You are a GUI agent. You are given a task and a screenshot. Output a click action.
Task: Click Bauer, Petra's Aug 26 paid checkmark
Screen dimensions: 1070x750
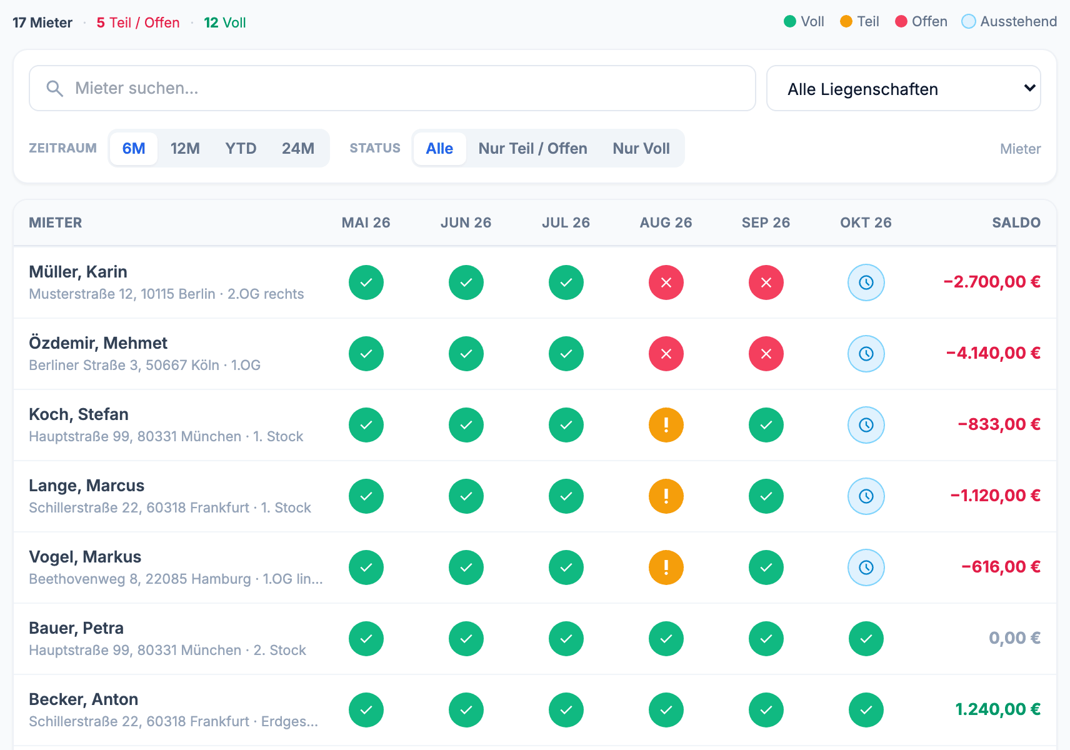(666, 639)
